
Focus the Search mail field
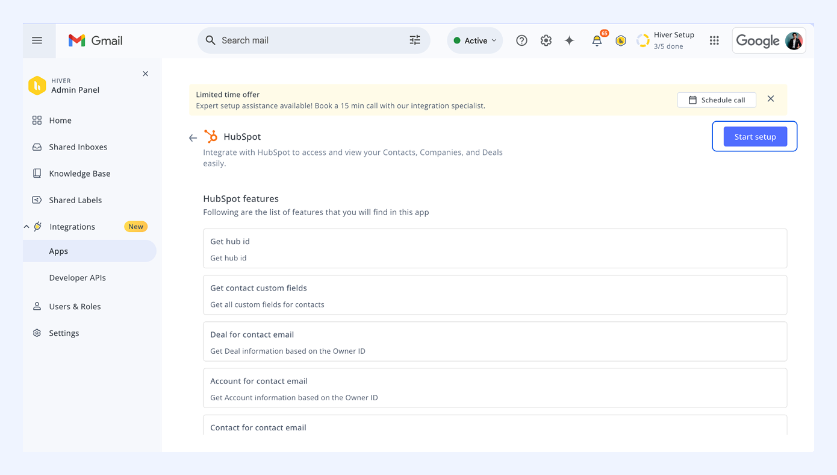coord(314,40)
